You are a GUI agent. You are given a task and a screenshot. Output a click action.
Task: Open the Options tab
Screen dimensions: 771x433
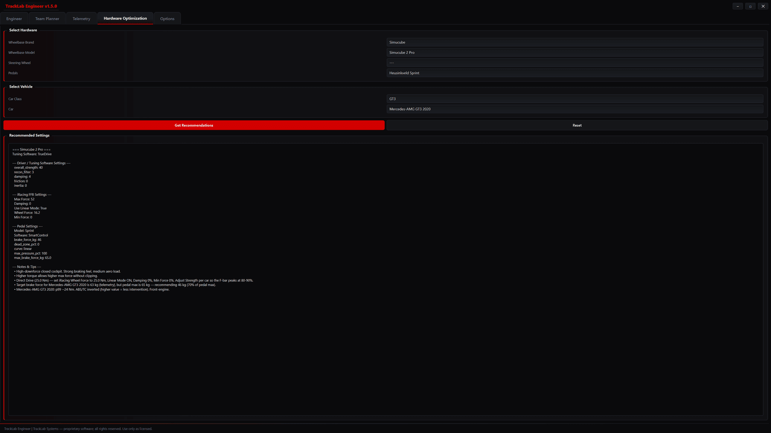click(167, 18)
